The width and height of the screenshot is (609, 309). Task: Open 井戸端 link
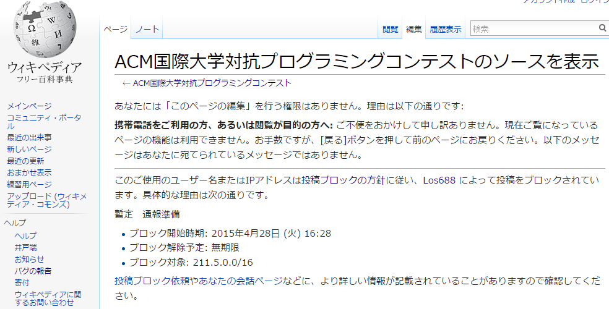pos(25,247)
